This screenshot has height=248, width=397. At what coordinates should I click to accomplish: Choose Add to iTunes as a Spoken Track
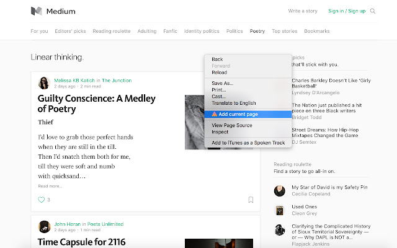pos(248,143)
